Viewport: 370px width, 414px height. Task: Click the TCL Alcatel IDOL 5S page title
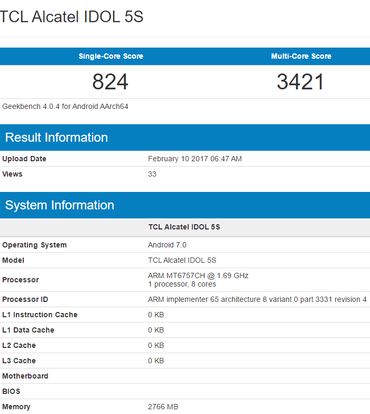tap(71, 16)
